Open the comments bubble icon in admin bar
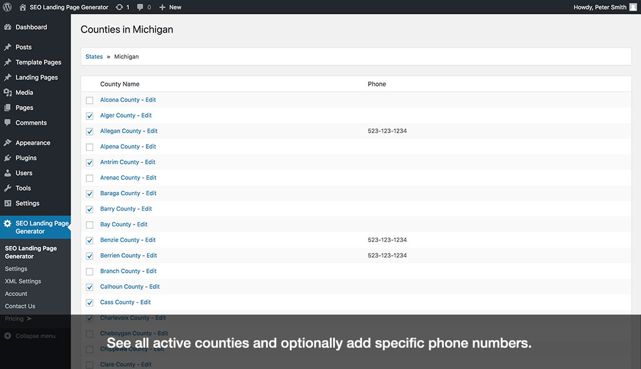The width and height of the screenshot is (641, 369). click(140, 8)
